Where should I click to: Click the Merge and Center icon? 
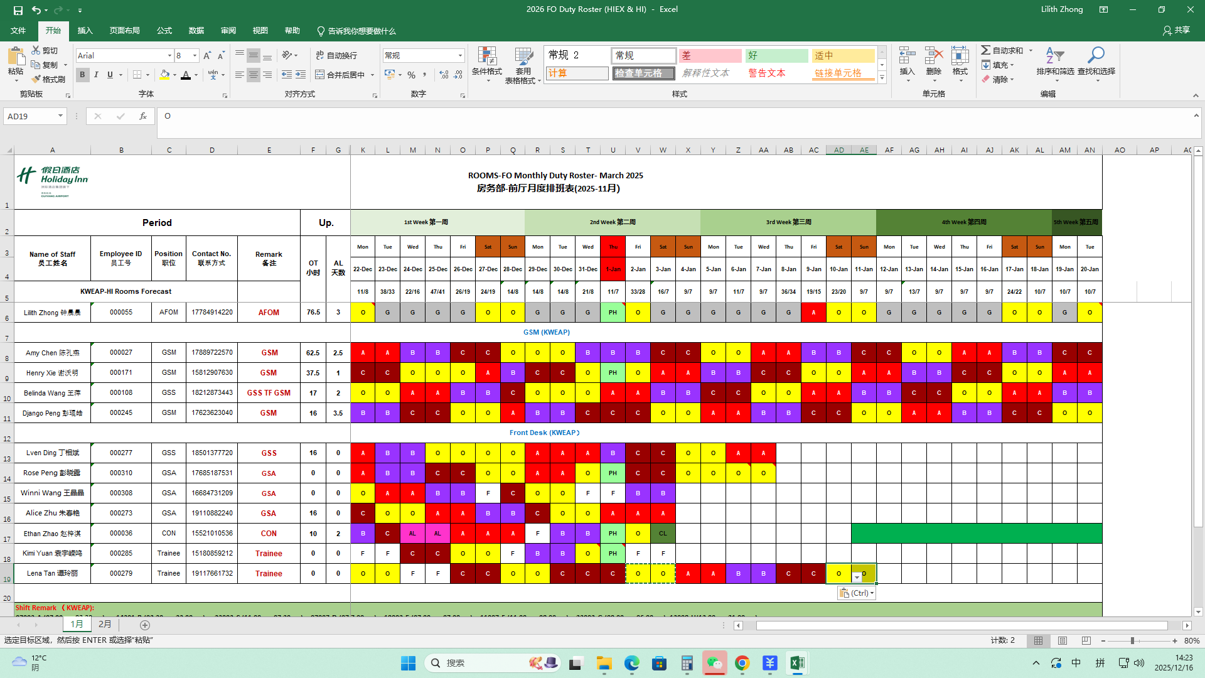(320, 75)
